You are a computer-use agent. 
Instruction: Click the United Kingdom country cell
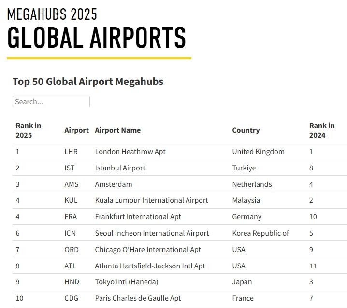[x=258, y=152]
